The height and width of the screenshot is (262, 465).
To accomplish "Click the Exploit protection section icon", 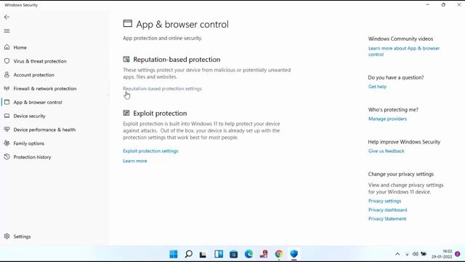I will (126, 113).
